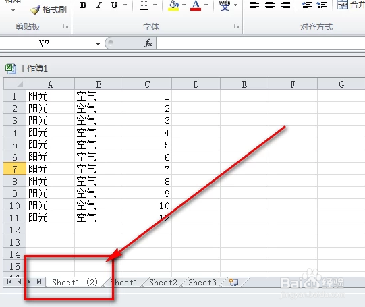Switch to Sheet1 tab

point(124,283)
